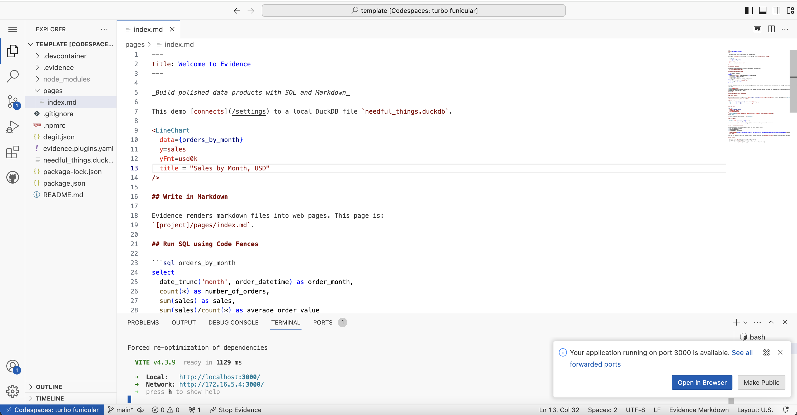797x415 pixels.
Task: Open the GitHub view icon
Action: coord(13,177)
